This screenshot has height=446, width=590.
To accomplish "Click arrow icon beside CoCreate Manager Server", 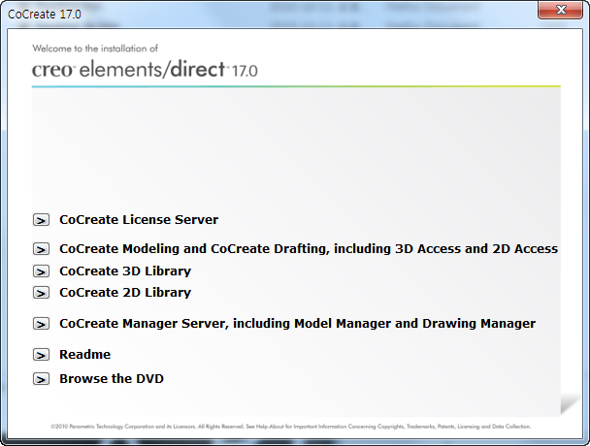I will (41, 324).
